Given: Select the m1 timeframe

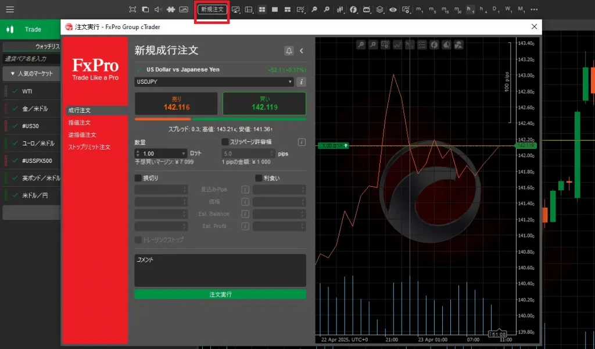Looking at the screenshot, I should 420,9.
